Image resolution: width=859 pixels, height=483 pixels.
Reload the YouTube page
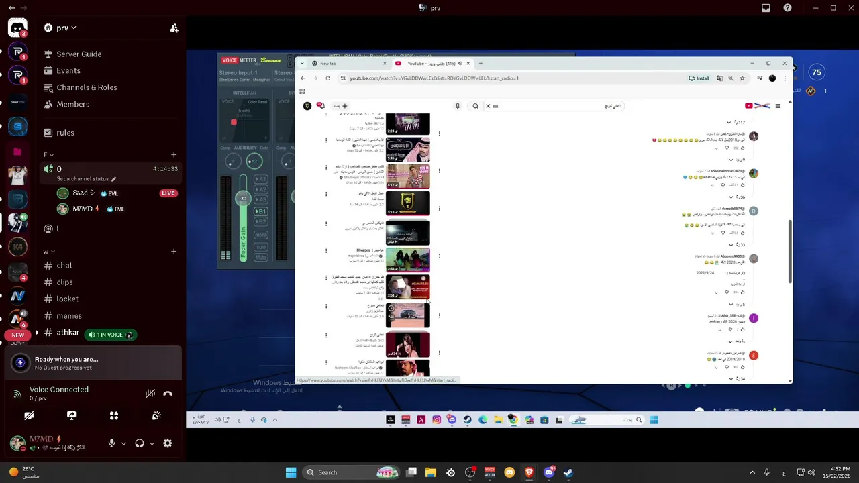pos(327,78)
